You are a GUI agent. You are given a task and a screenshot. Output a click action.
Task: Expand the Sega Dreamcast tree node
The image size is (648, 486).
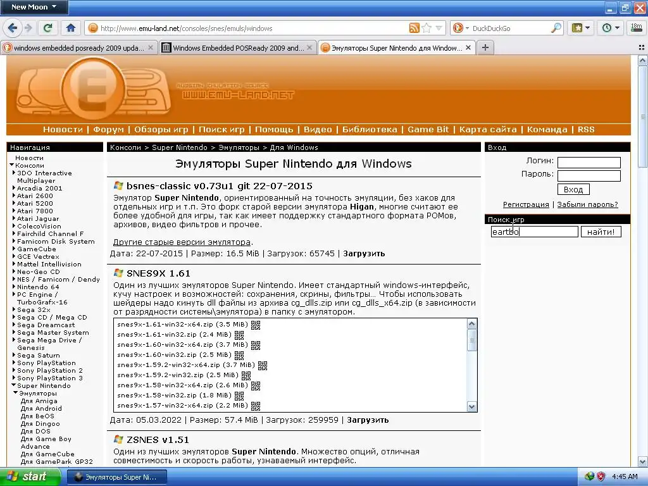click(x=14, y=325)
